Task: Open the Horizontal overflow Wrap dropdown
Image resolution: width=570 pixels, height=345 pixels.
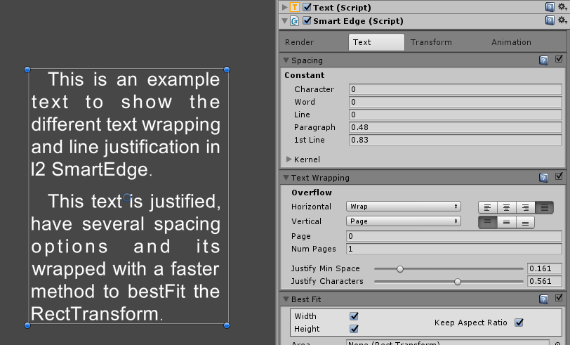Action: tap(403, 207)
